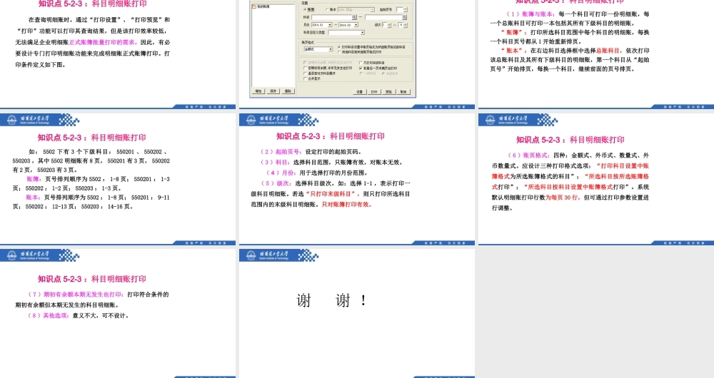Screen dimensions: 714x378
Task: Select the slide introducing 正式账簿批量打印的需求
Action: click(x=118, y=53)
